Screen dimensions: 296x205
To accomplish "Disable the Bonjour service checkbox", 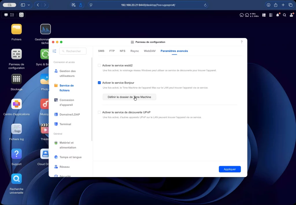I will click(99, 83).
